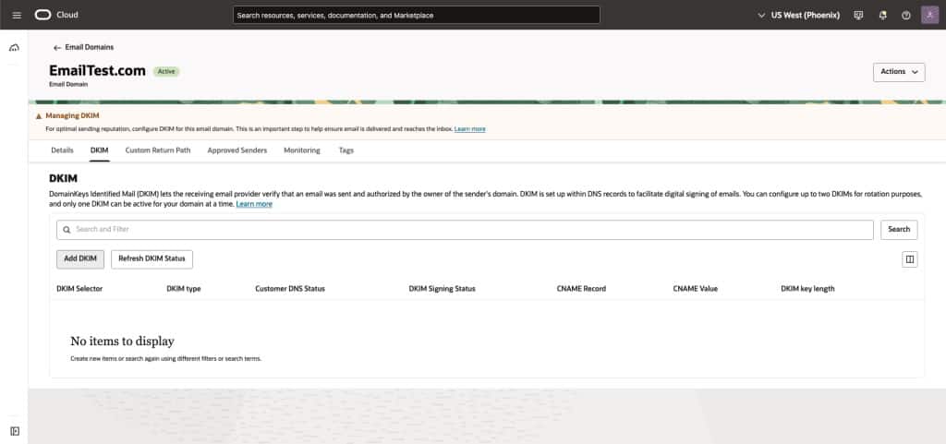
Task: Open the hamburger navigation menu
Action: coord(17,15)
